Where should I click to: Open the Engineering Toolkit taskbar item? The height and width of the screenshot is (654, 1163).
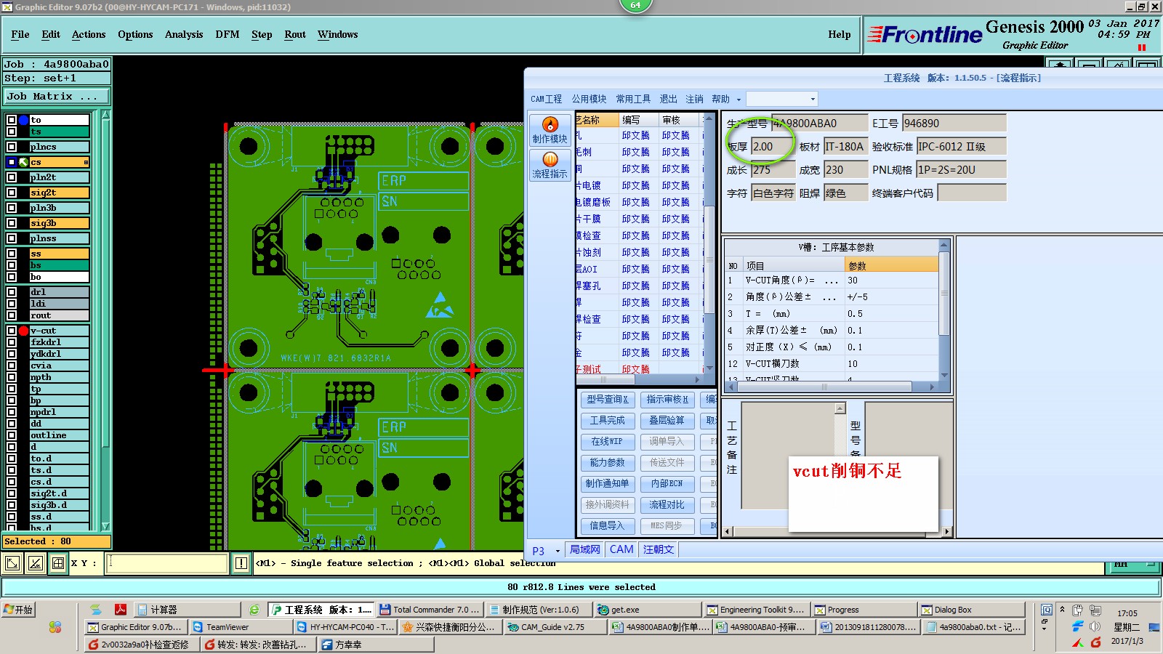pyautogui.click(x=756, y=610)
